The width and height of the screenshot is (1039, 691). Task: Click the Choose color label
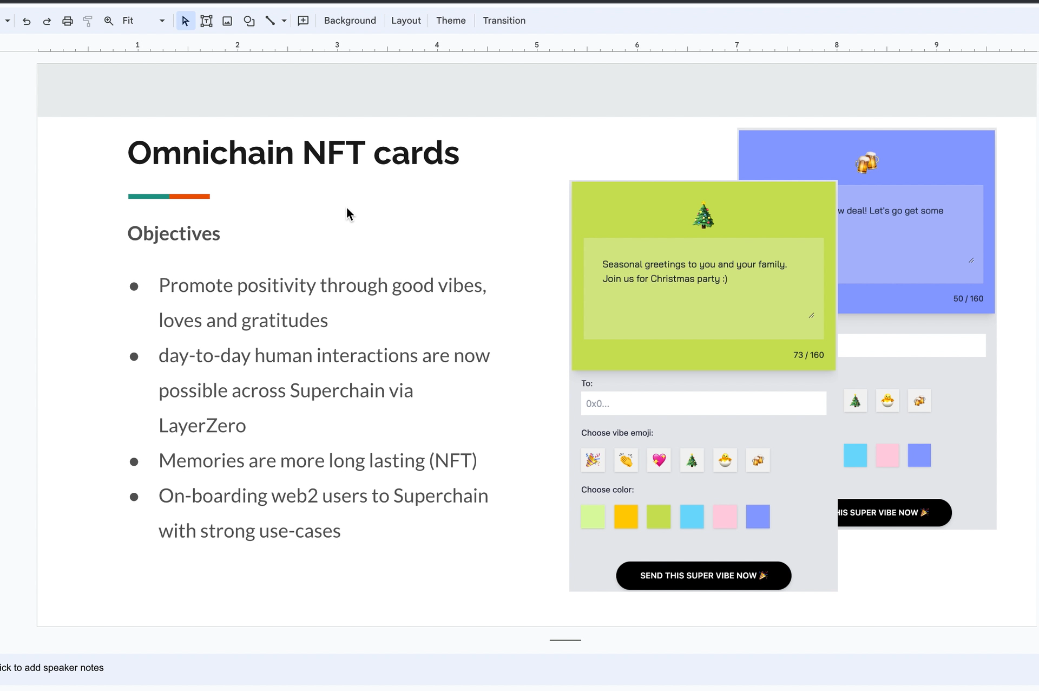(607, 490)
